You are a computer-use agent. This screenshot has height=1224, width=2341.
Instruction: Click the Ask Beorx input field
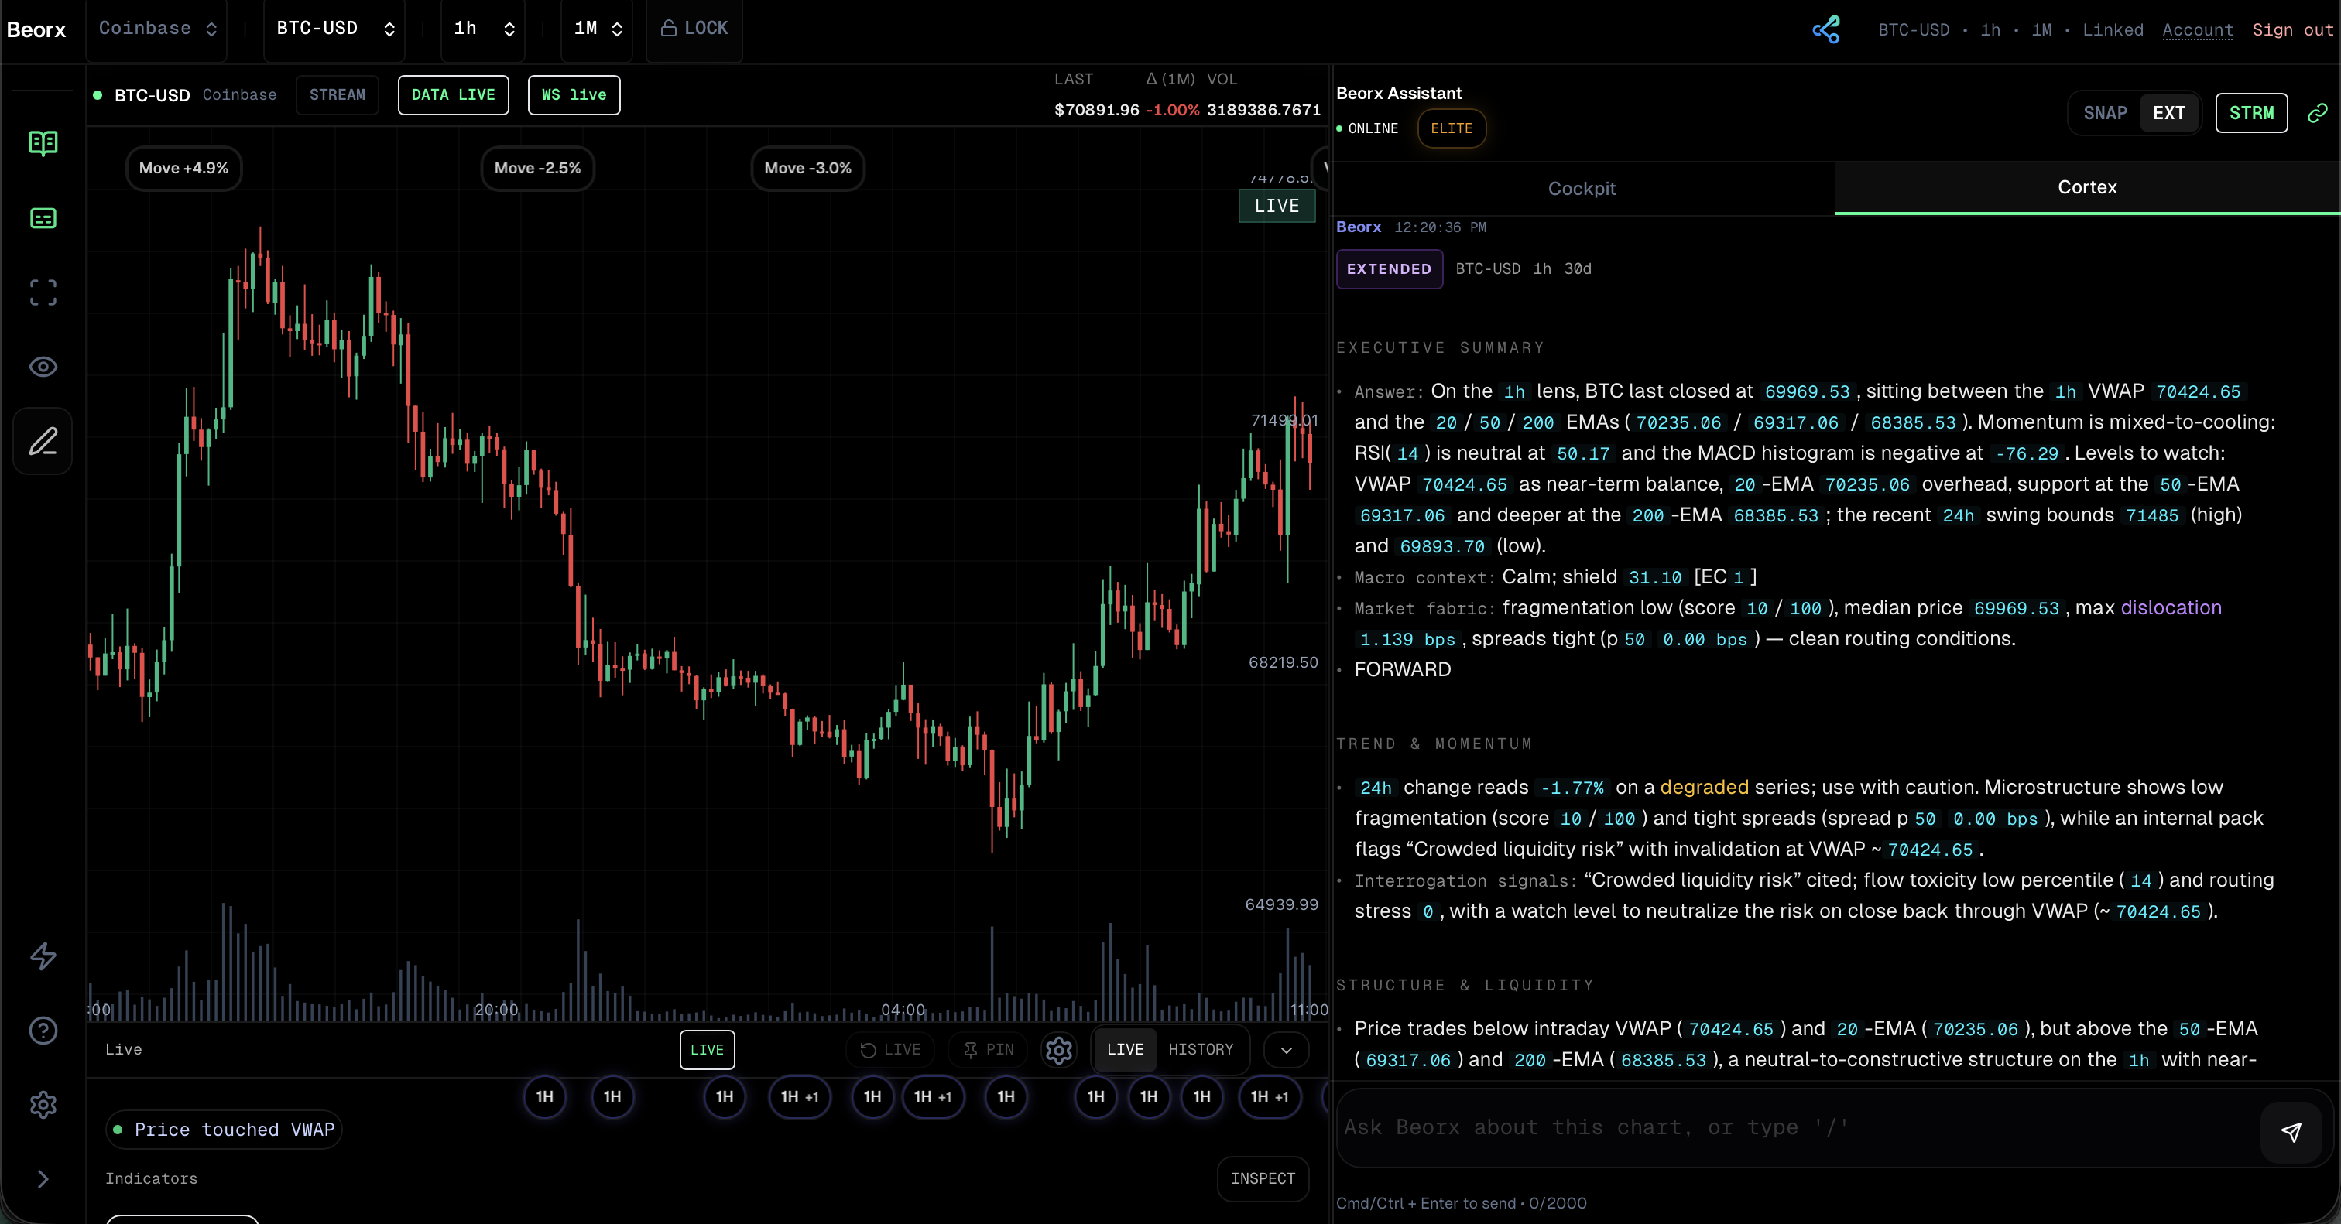(1794, 1128)
